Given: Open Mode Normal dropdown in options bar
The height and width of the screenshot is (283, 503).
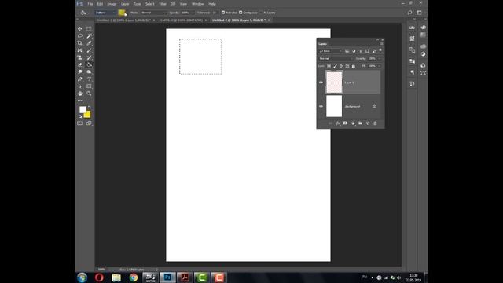Looking at the screenshot, I should (154, 13).
